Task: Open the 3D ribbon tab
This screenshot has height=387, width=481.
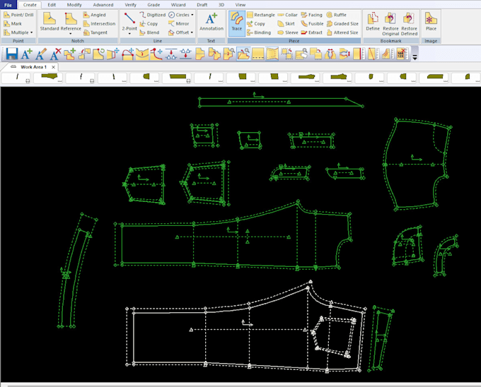Action: (221, 5)
